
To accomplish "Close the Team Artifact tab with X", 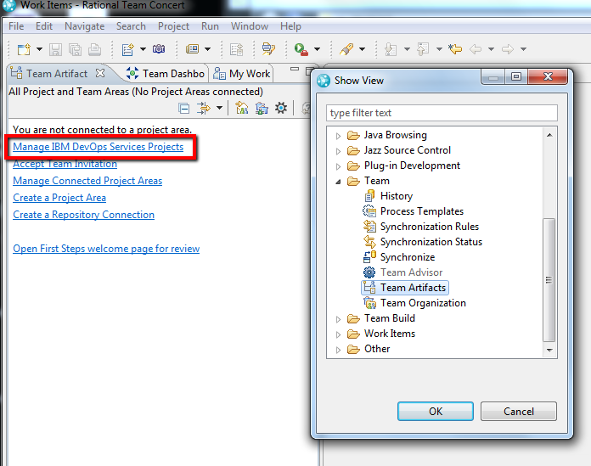I will 100,73.
